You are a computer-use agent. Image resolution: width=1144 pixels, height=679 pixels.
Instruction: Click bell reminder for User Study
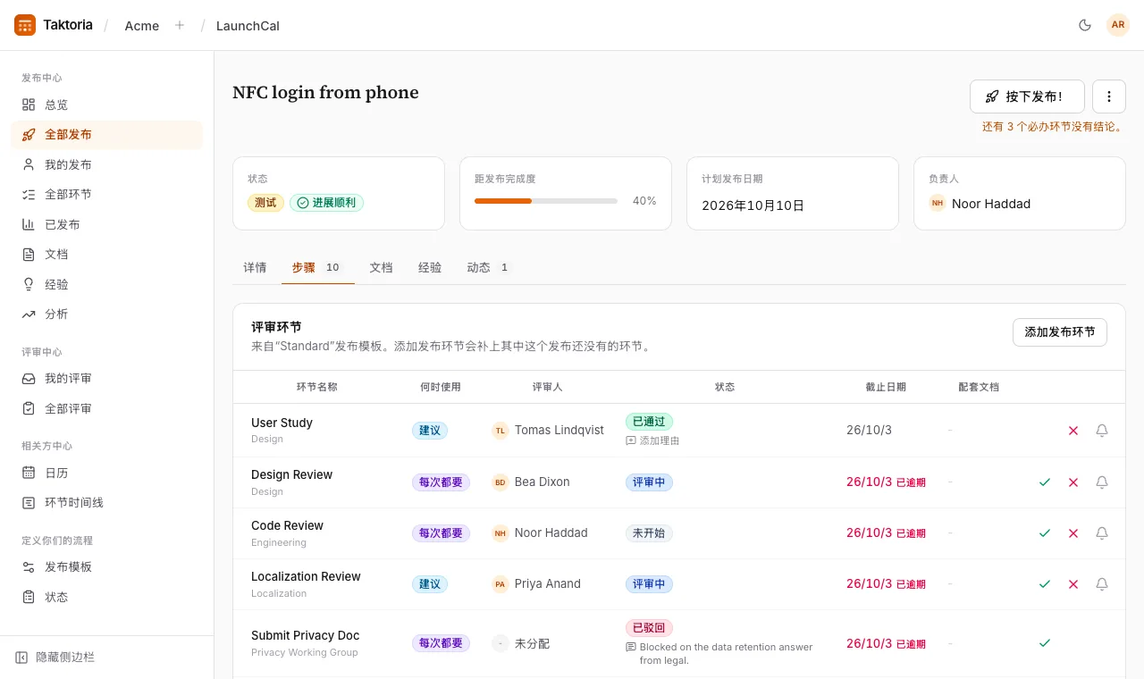tap(1102, 431)
